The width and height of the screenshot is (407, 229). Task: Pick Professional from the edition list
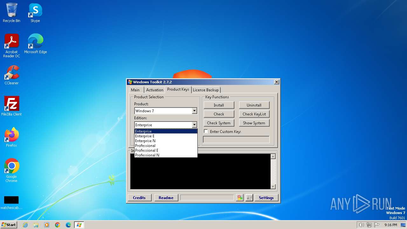pos(166,145)
